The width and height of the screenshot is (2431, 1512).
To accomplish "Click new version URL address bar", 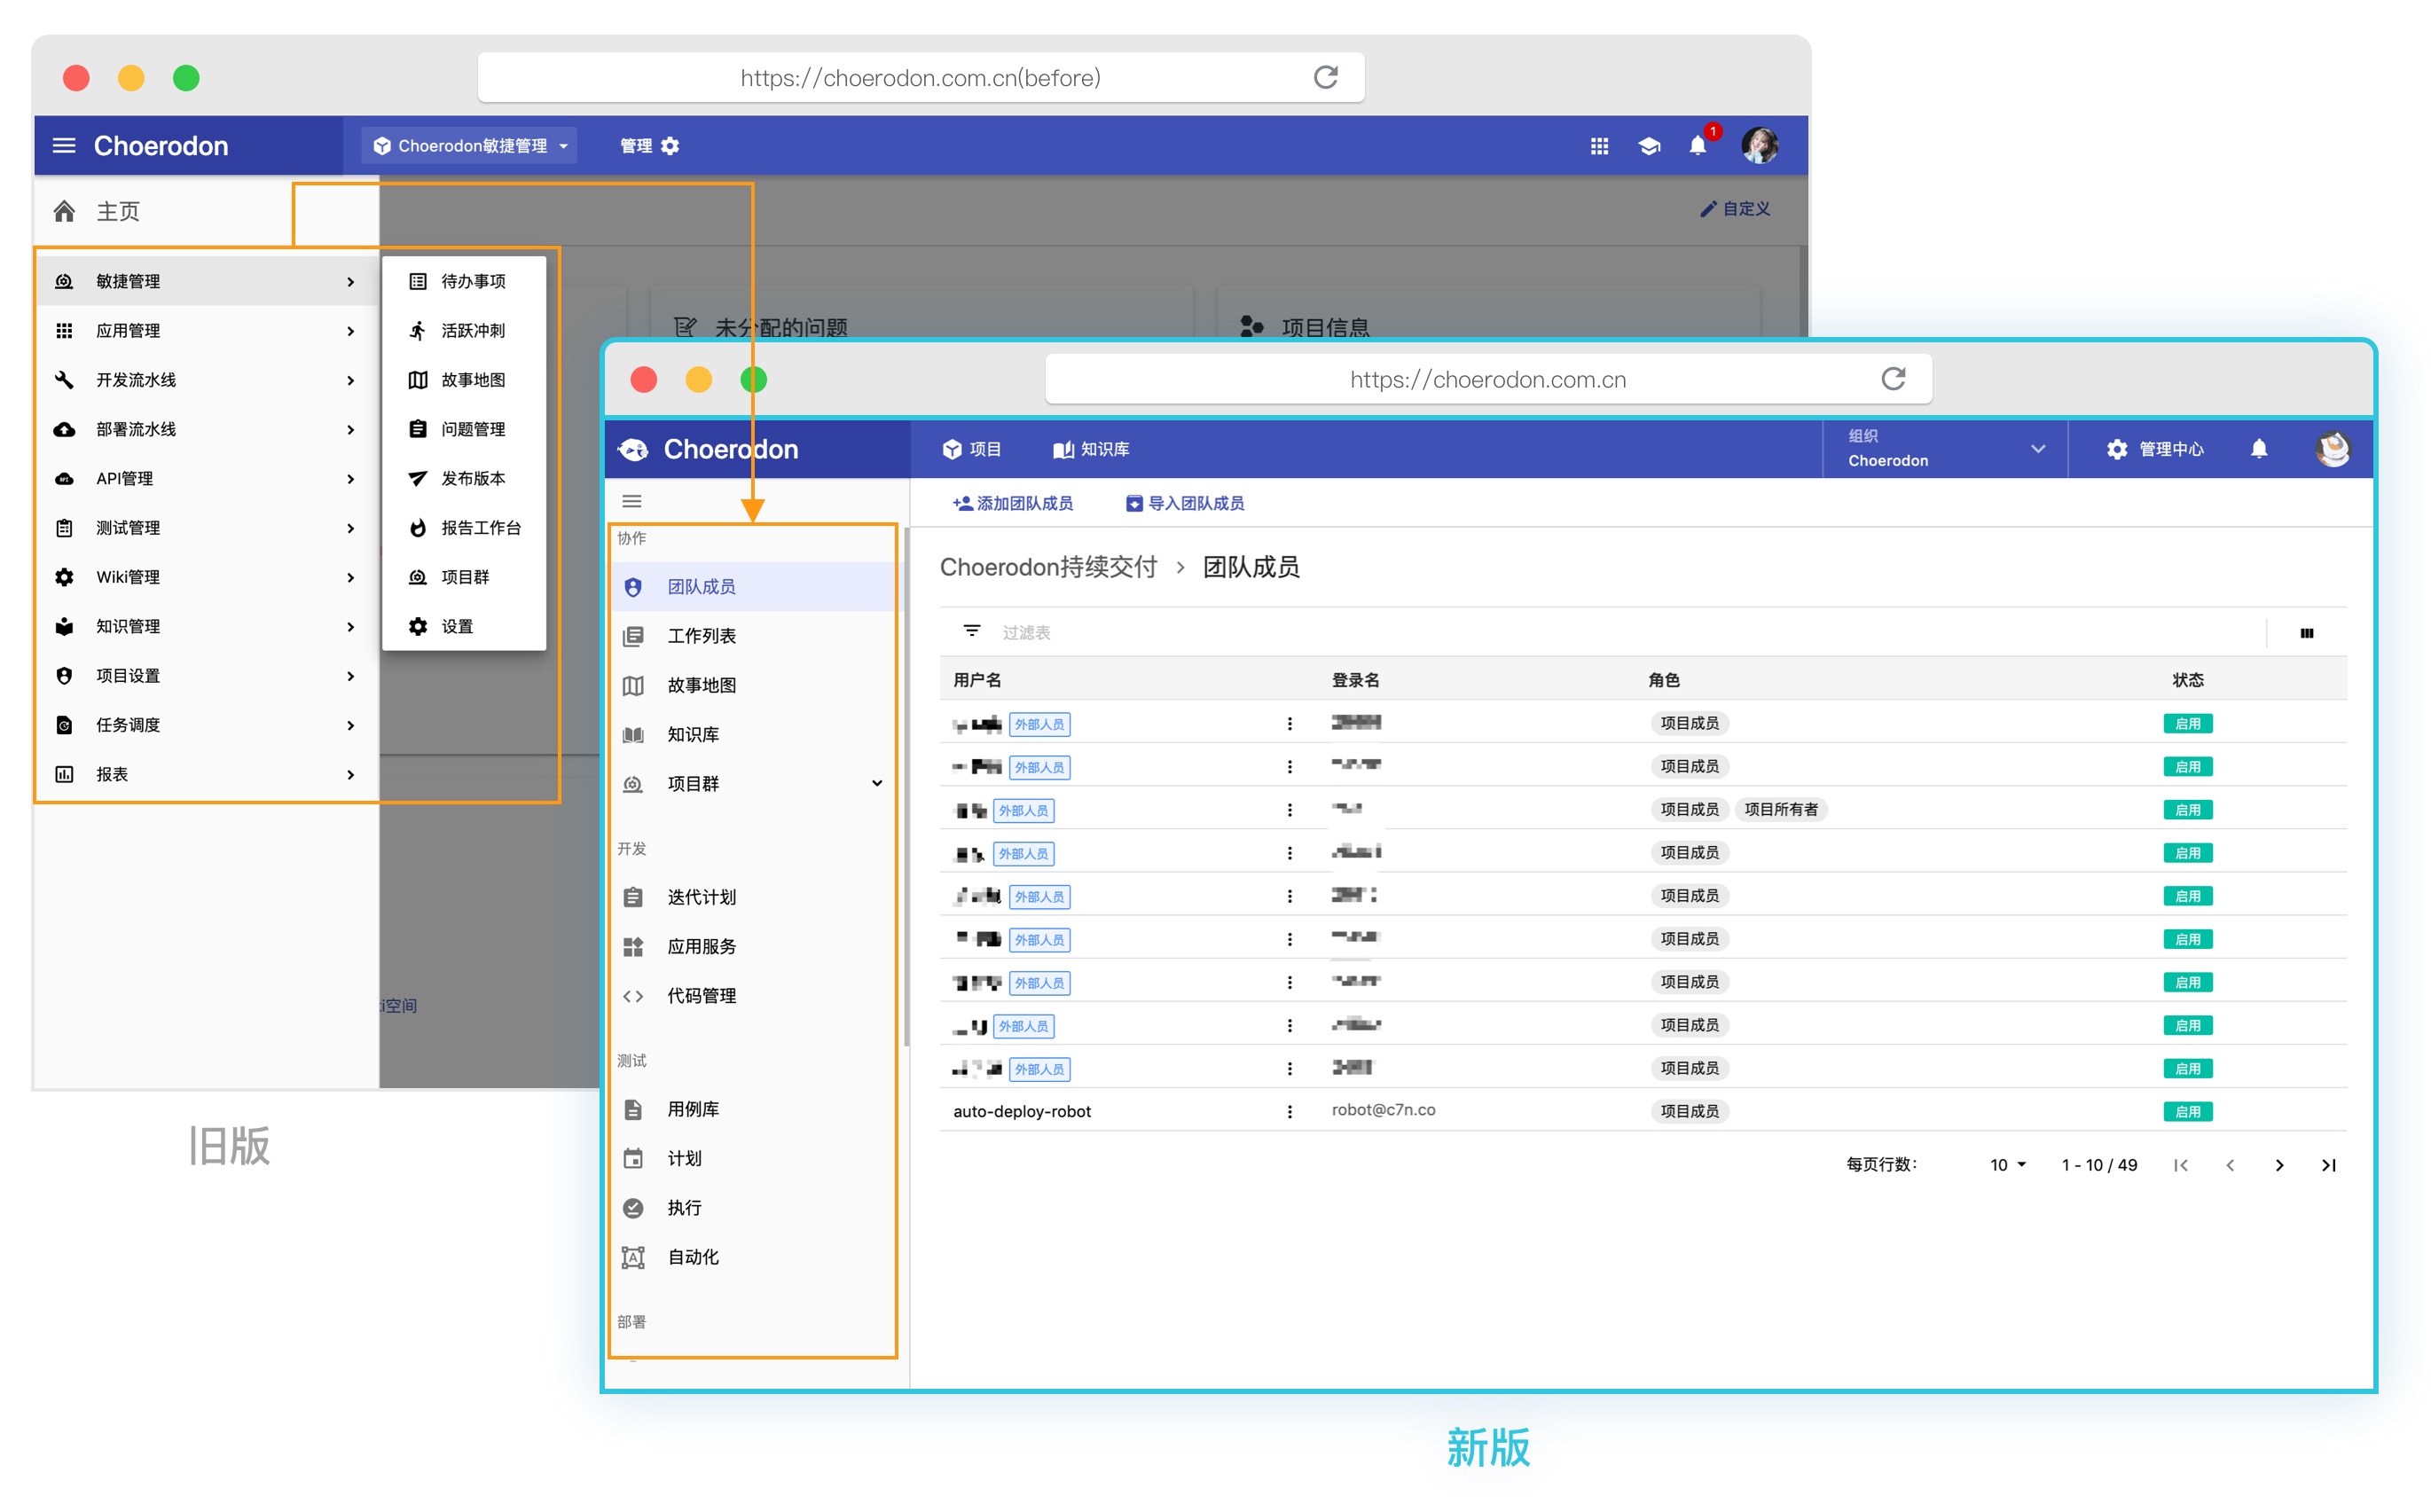I will 1487,379.
